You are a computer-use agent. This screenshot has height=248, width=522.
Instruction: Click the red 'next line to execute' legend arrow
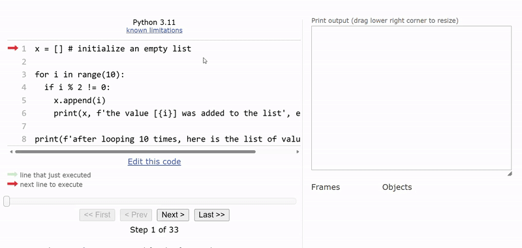[x=12, y=184]
